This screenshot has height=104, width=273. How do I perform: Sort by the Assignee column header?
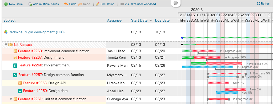tap(114, 20)
